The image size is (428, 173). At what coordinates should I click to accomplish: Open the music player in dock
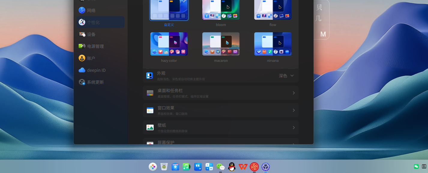point(186,167)
